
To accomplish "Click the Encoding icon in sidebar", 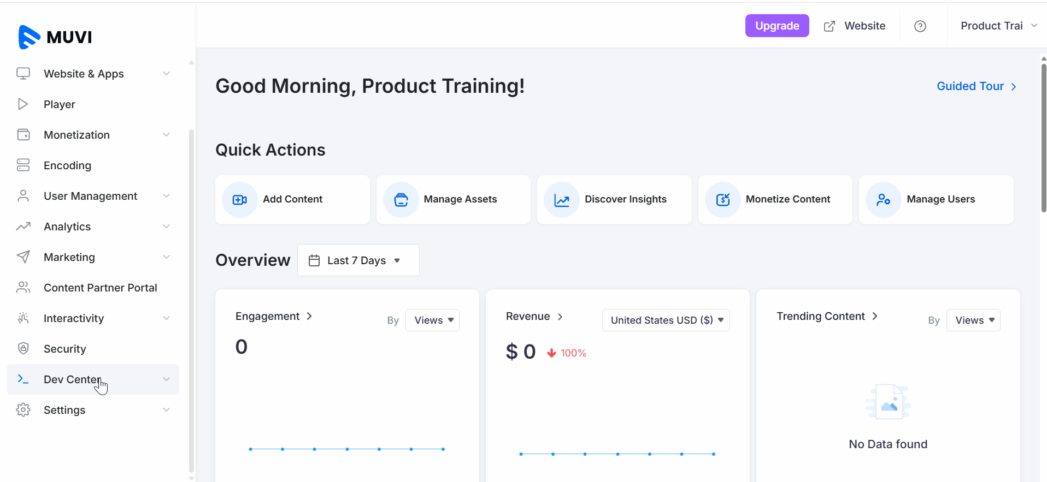I will [23, 165].
